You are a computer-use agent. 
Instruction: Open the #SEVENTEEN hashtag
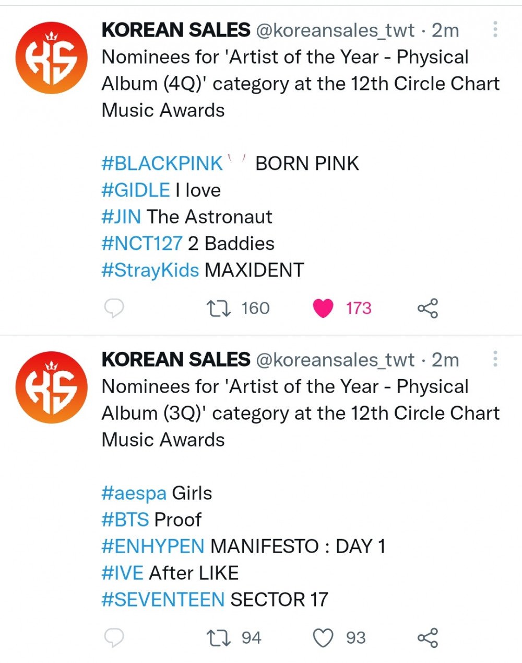[x=163, y=599]
